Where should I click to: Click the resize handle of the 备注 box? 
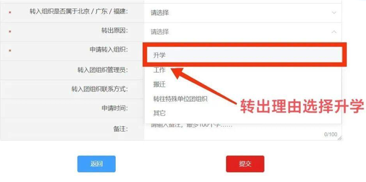(340, 138)
